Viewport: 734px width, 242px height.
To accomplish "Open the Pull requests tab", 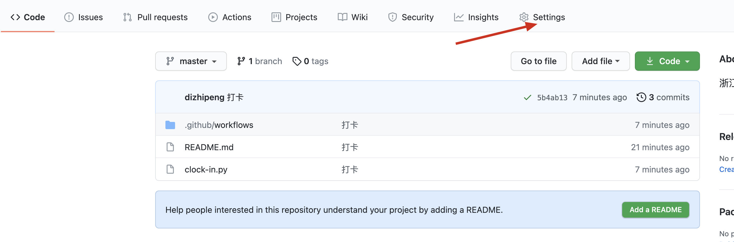I will point(155,17).
